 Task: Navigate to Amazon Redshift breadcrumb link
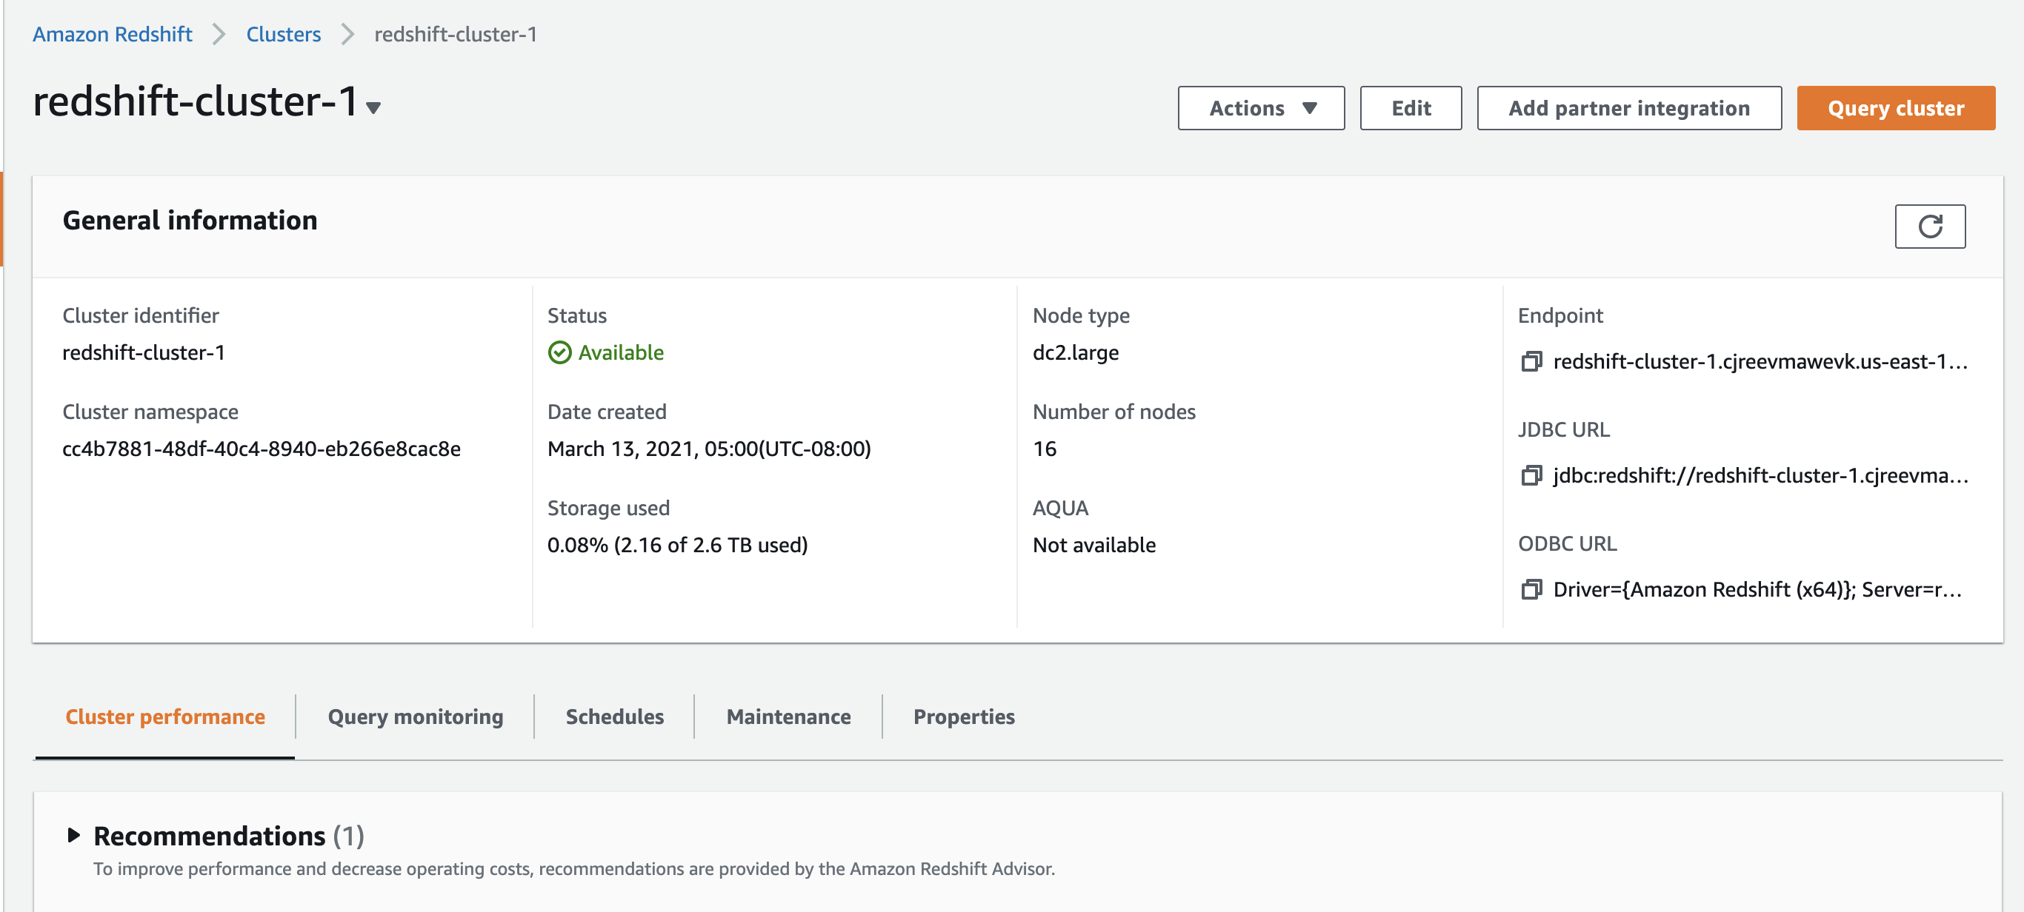tap(113, 35)
